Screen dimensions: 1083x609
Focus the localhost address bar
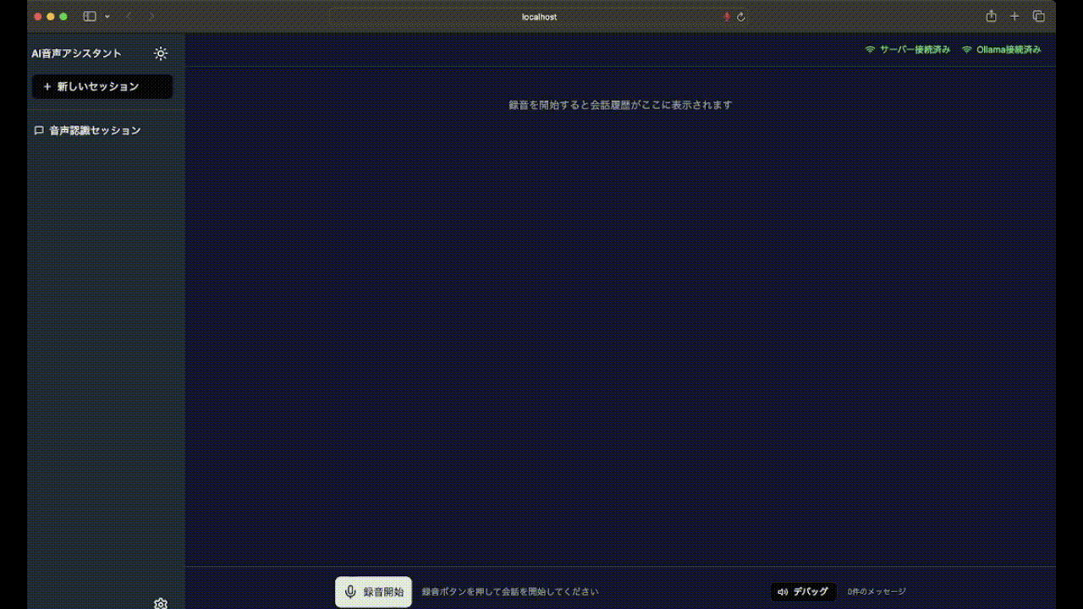pos(539,17)
